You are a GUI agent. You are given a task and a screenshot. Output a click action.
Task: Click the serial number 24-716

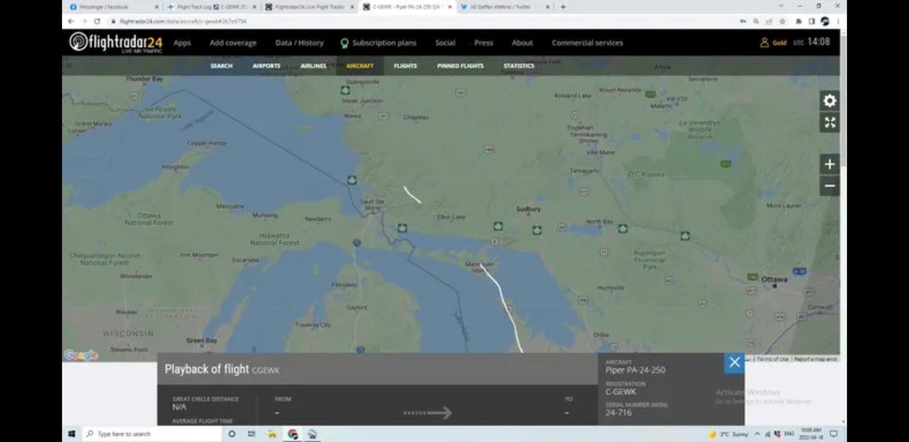pyautogui.click(x=618, y=413)
